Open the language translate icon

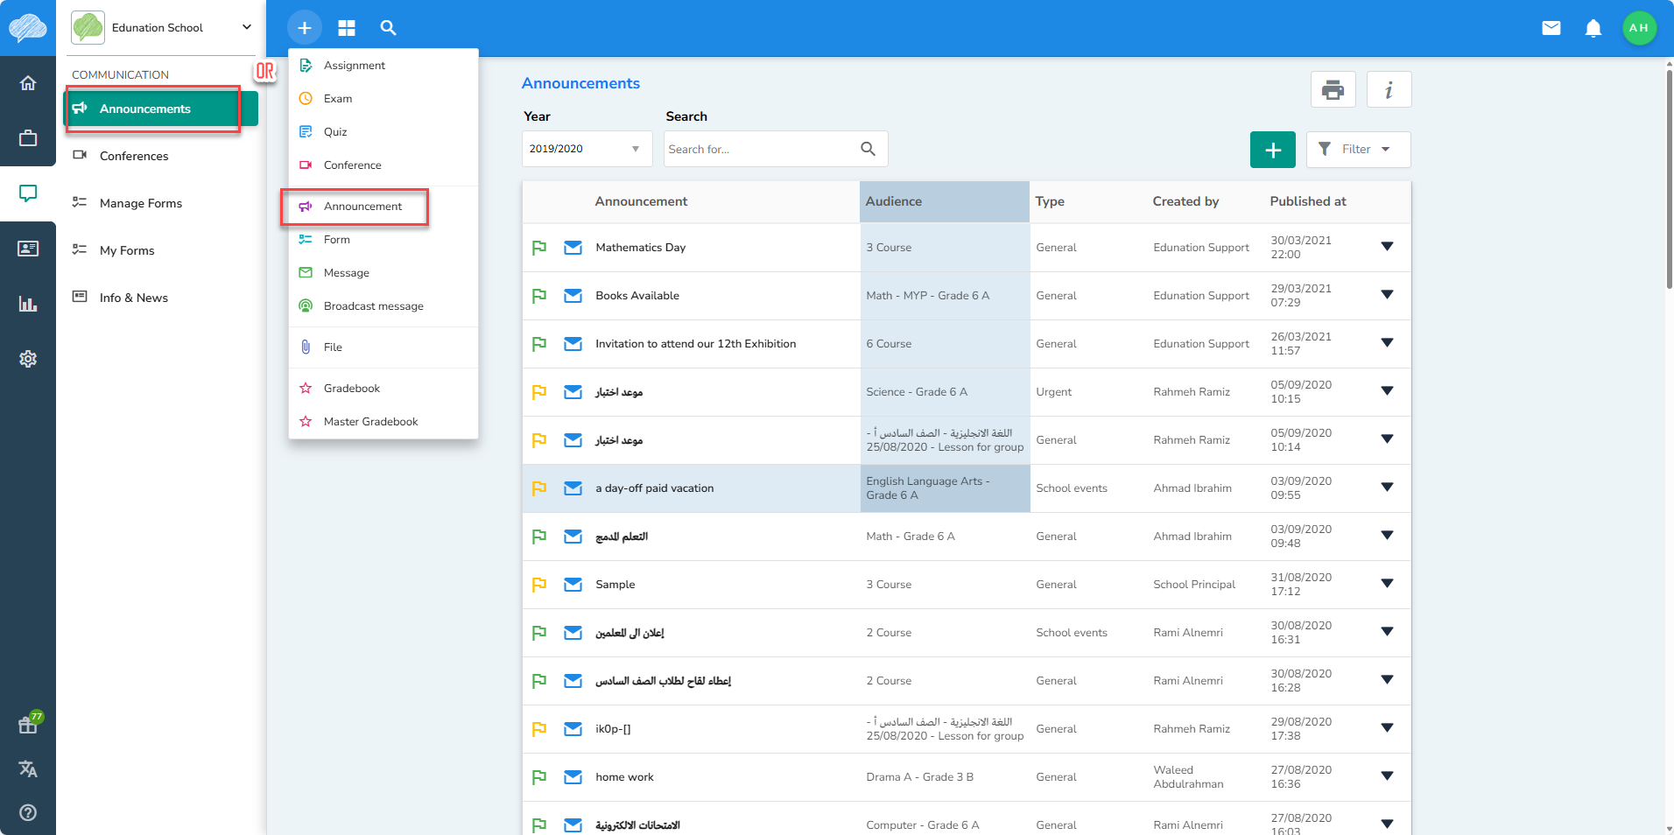point(28,768)
